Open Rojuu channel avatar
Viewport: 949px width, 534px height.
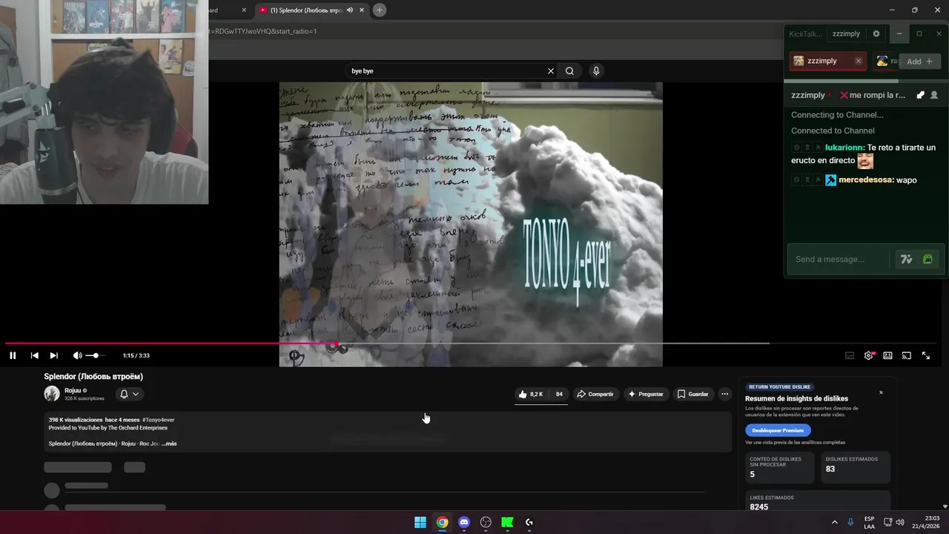tap(52, 394)
